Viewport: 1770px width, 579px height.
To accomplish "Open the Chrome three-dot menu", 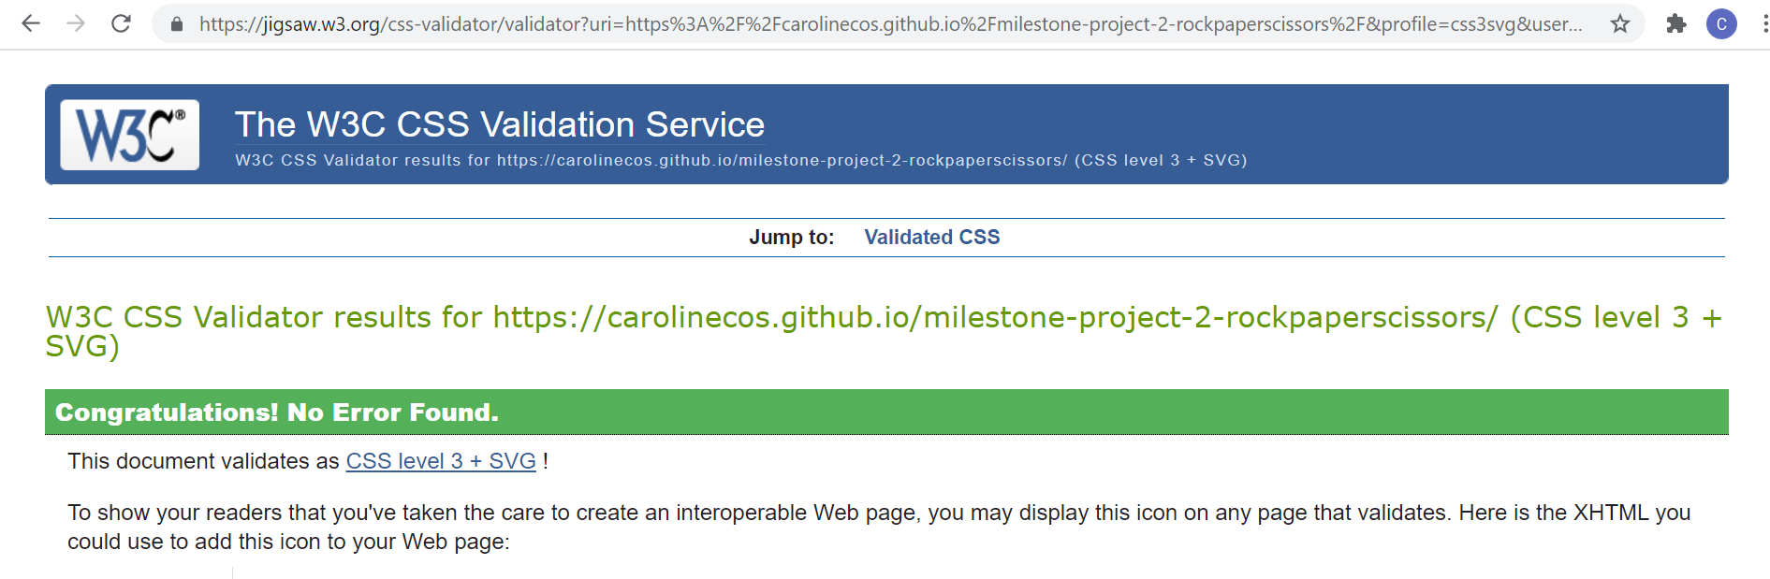I will (x=1757, y=24).
